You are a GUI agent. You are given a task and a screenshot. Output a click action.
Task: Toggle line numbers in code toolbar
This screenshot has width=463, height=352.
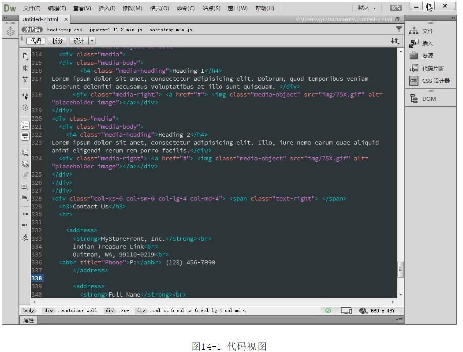[x=25, y=125]
